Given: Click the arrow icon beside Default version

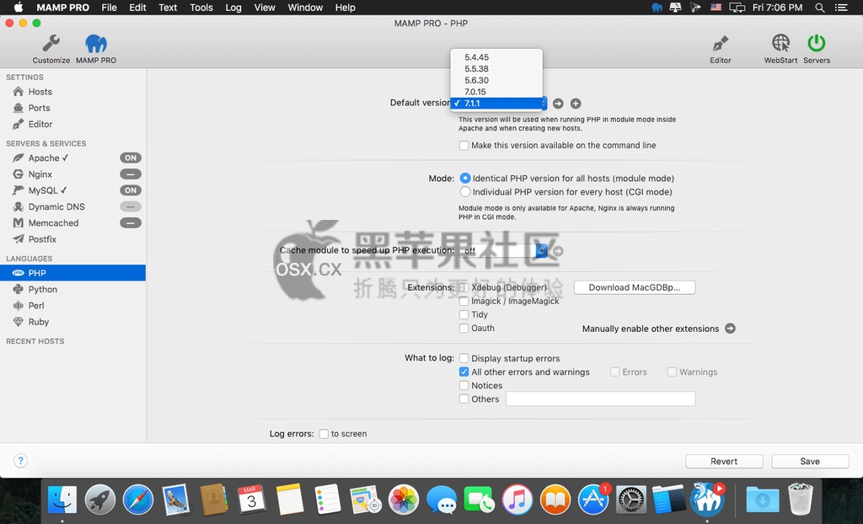Looking at the screenshot, I should pos(558,104).
